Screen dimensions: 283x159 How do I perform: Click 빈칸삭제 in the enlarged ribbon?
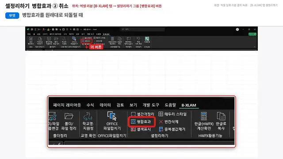168,122
